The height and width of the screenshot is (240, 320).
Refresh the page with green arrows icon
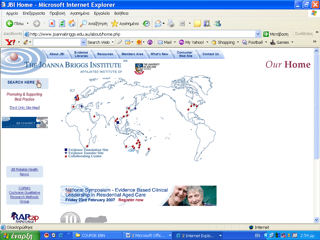coord(62,23)
